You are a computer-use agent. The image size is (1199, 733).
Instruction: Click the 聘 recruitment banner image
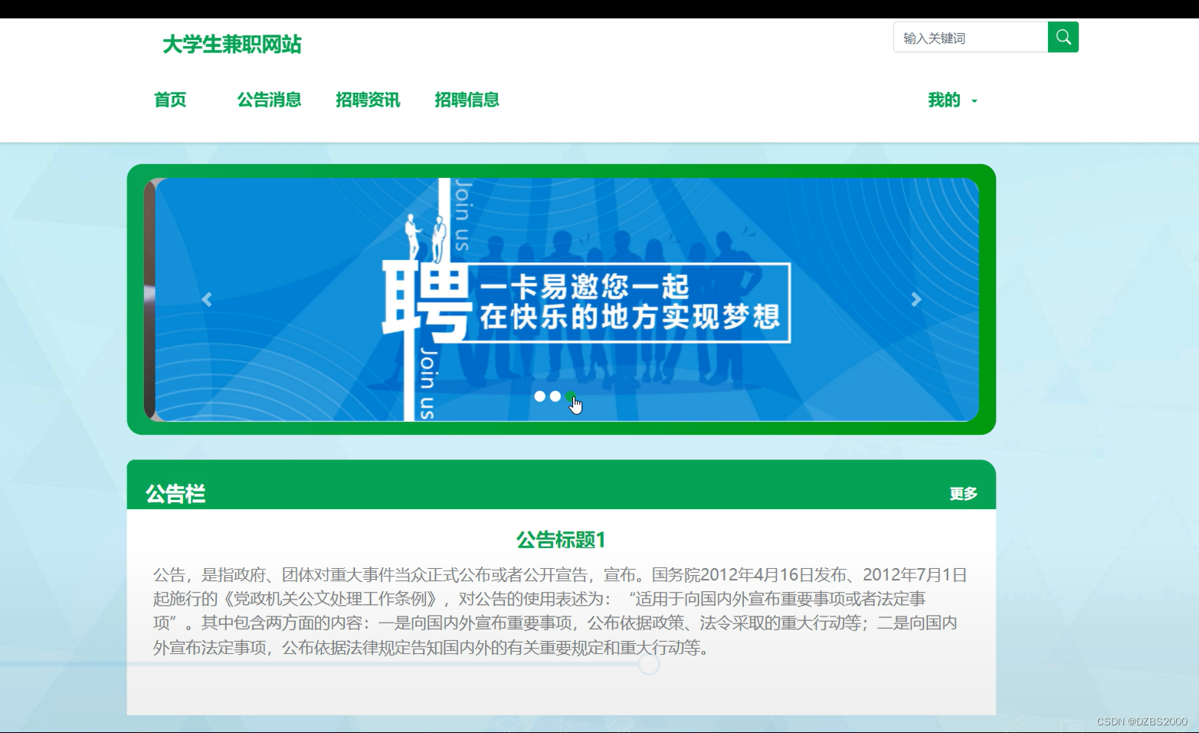pyautogui.click(x=567, y=300)
